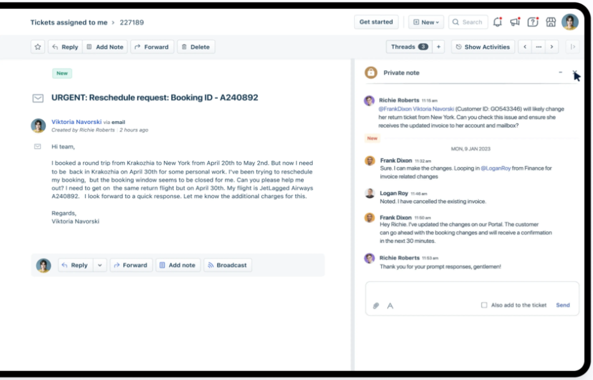Click Logan Roy's avatar in thread
The width and height of the screenshot is (593, 380).
370,194
